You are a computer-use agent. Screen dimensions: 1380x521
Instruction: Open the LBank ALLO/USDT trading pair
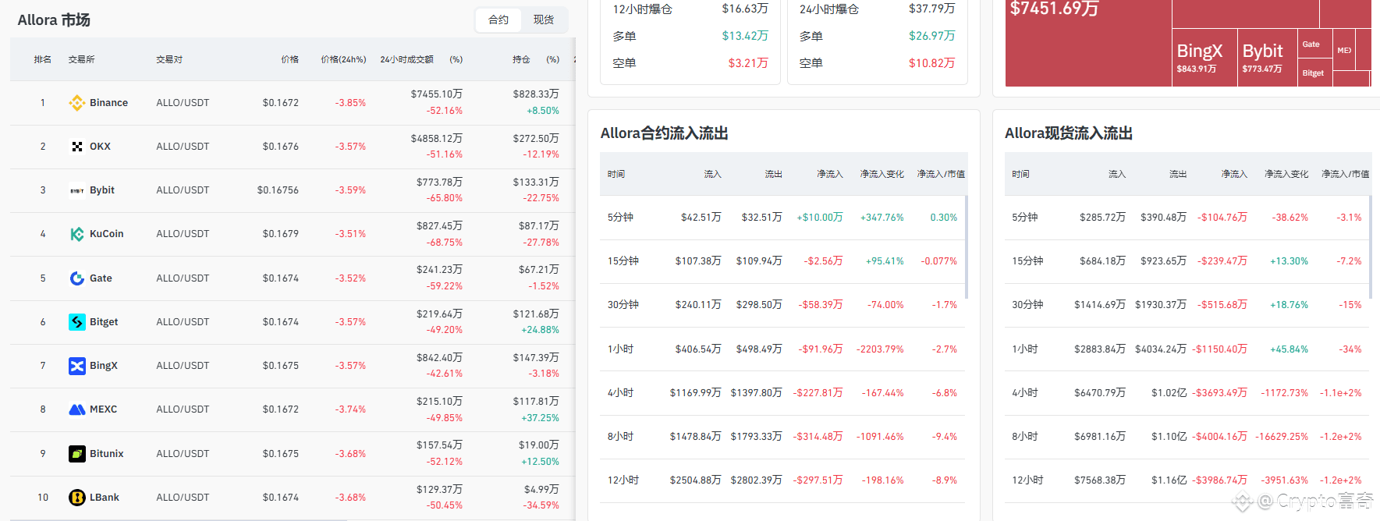(183, 498)
